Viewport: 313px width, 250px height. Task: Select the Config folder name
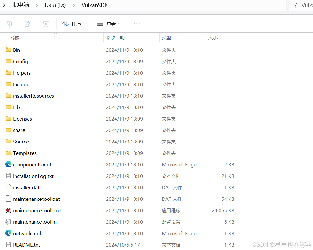[20, 62]
